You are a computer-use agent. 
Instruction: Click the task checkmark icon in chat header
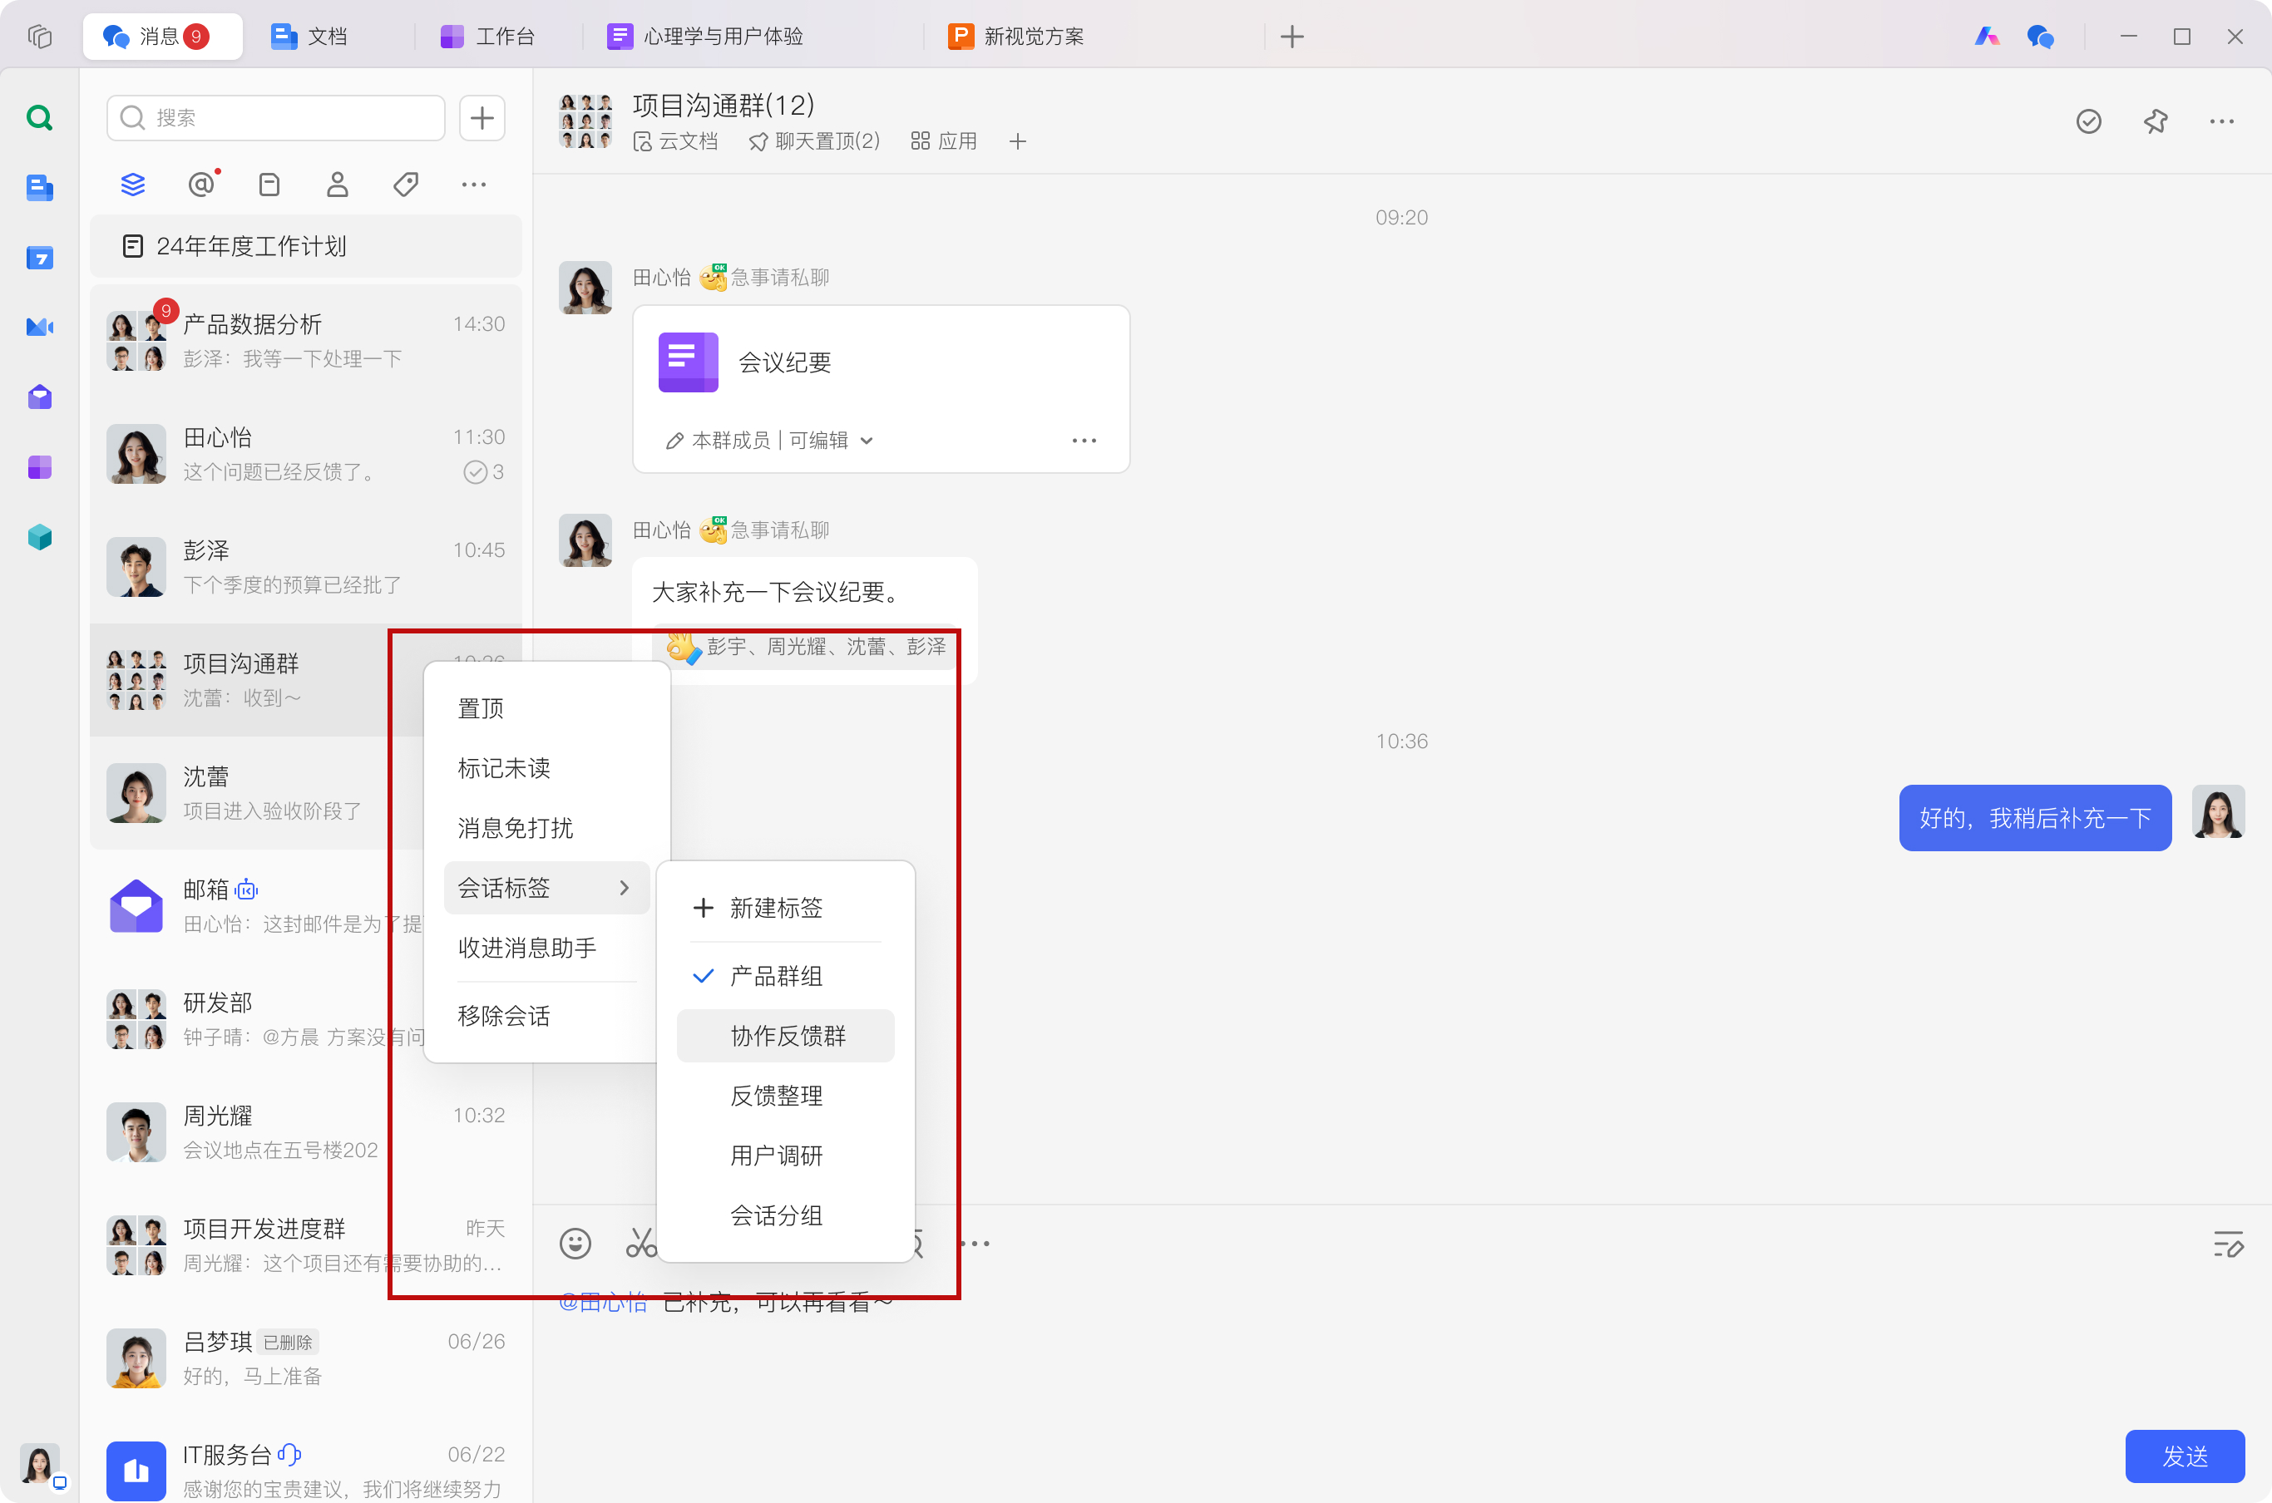pyautogui.click(x=2088, y=121)
